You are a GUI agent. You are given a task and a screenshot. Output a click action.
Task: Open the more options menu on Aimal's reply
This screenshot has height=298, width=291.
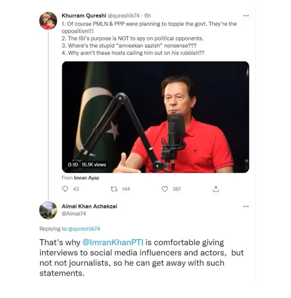tap(246, 206)
